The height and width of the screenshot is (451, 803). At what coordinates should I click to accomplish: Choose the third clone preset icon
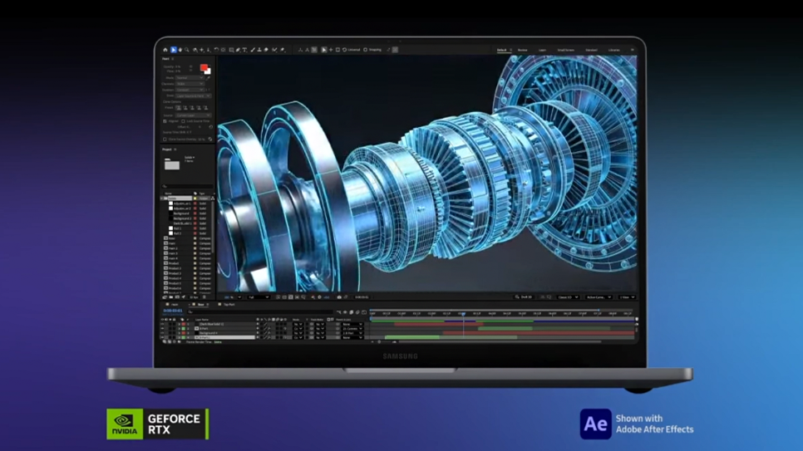point(192,107)
